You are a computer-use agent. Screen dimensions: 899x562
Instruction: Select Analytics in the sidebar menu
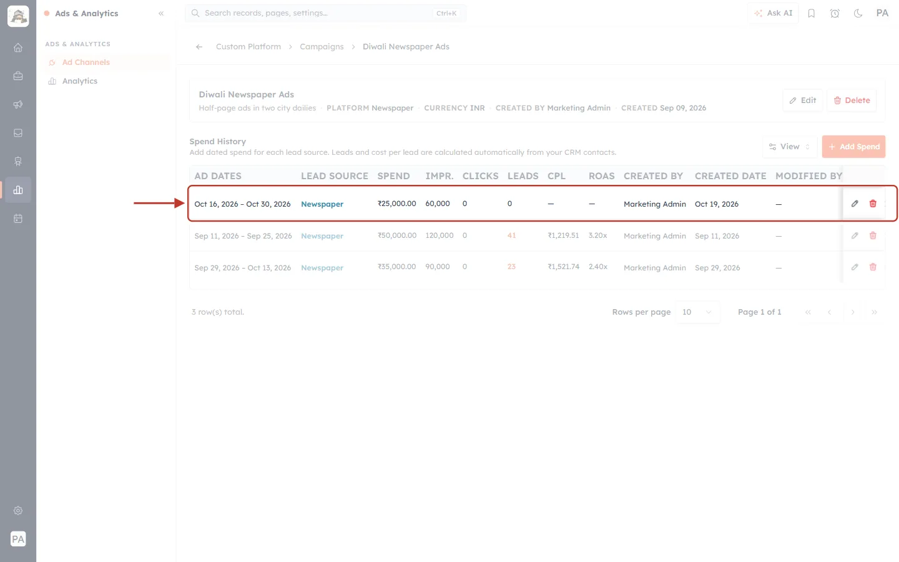(x=106, y=81)
